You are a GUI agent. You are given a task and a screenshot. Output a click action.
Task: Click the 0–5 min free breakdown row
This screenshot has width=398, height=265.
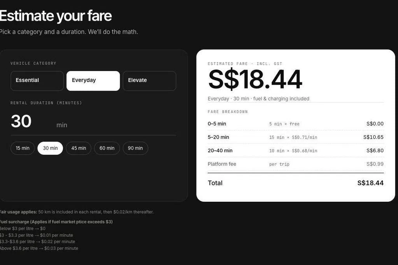point(295,124)
